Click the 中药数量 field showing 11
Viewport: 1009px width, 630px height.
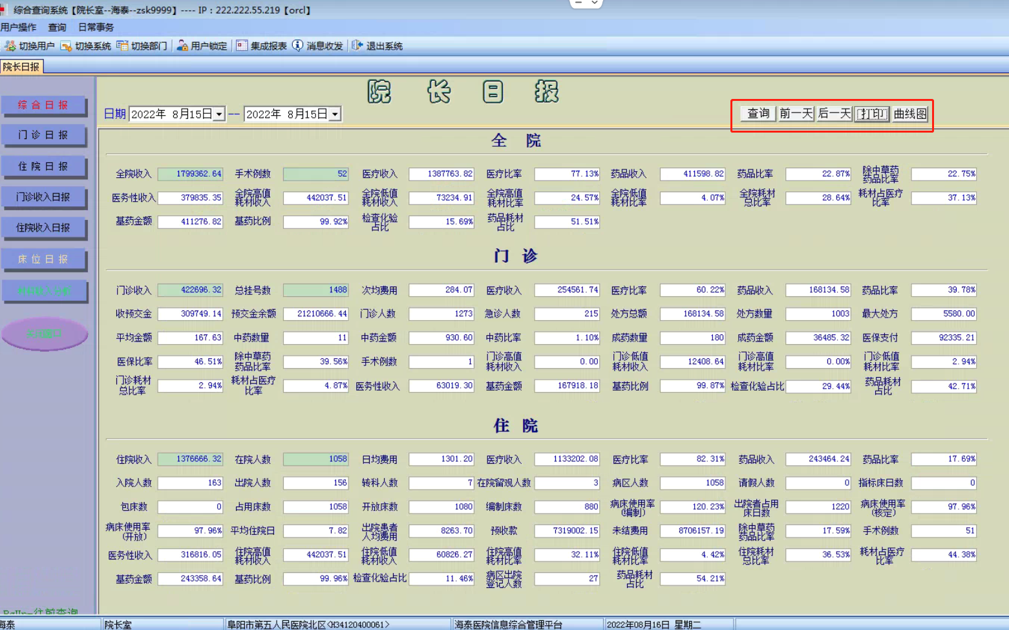click(x=315, y=338)
